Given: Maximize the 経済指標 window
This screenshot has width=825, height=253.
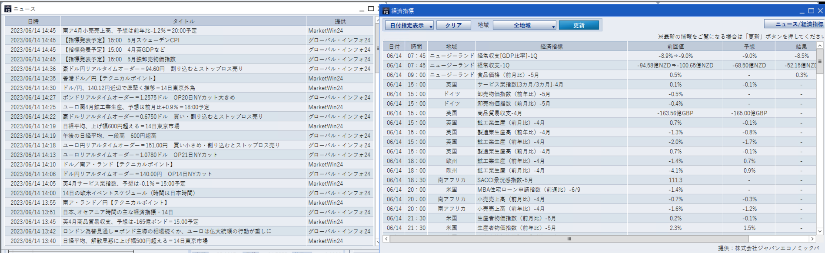Looking at the screenshot, I should pos(811,11).
